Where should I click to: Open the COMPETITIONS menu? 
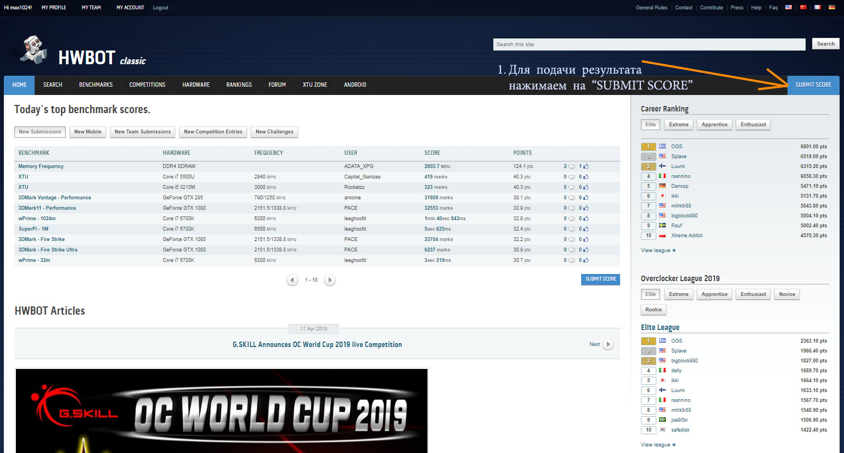pyautogui.click(x=148, y=85)
